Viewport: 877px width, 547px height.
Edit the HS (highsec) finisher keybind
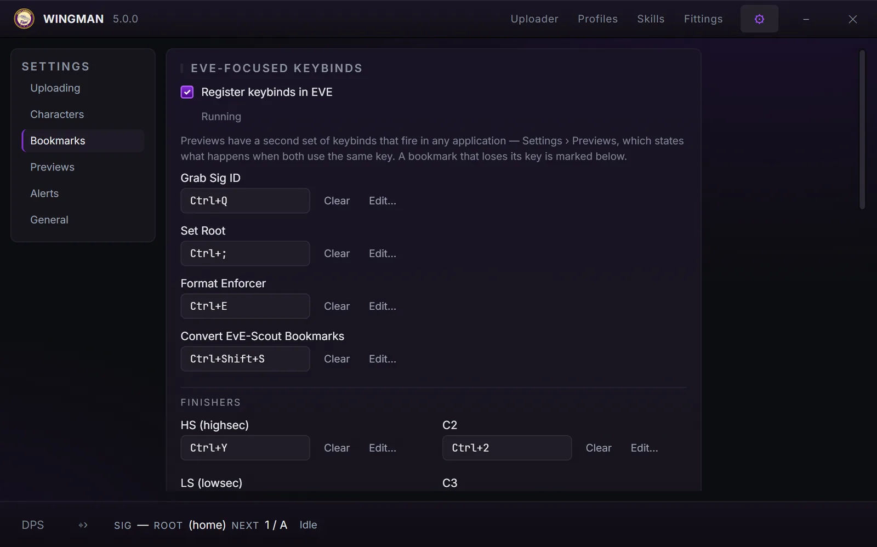click(383, 448)
